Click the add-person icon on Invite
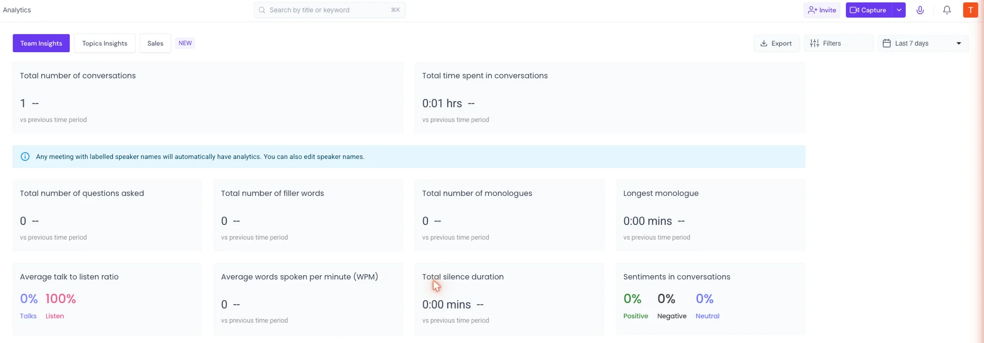 pyautogui.click(x=812, y=10)
